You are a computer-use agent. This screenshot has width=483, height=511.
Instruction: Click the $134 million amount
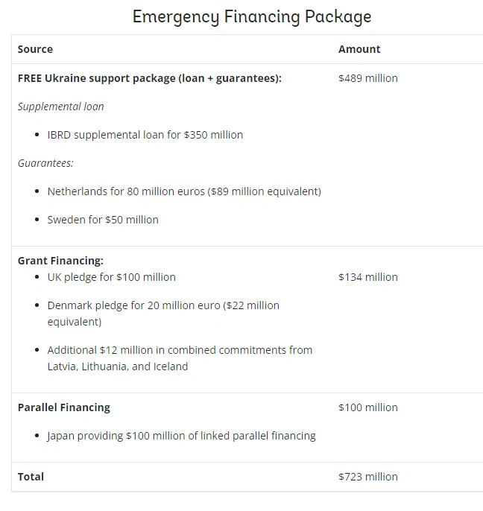[x=368, y=277]
